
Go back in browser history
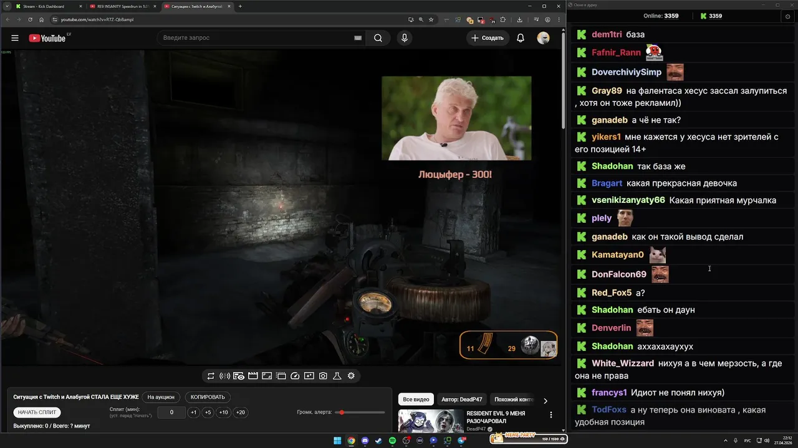(7, 19)
